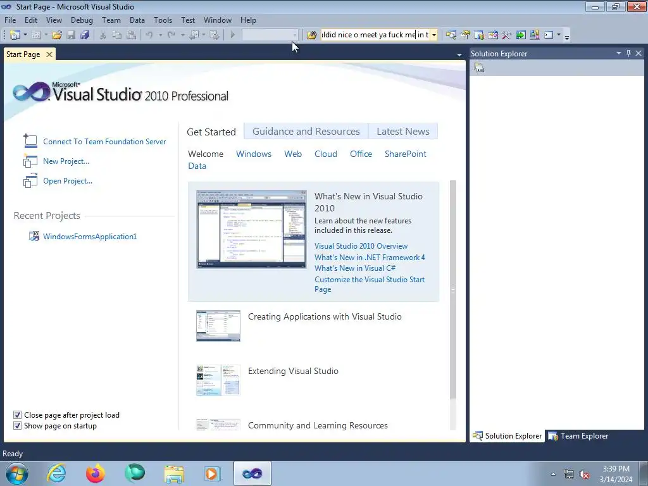Launch Firefox from the taskbar
Image resolution: width=648 pixels, height=486 pixels.
coord(96,473)
